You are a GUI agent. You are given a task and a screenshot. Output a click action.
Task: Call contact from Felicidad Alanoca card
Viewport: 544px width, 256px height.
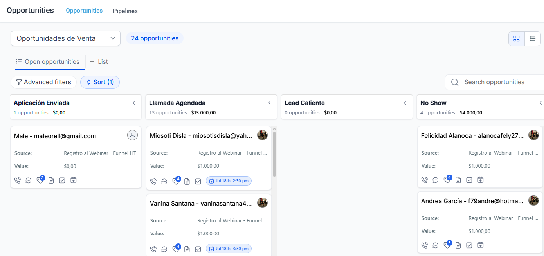(425, 180)
